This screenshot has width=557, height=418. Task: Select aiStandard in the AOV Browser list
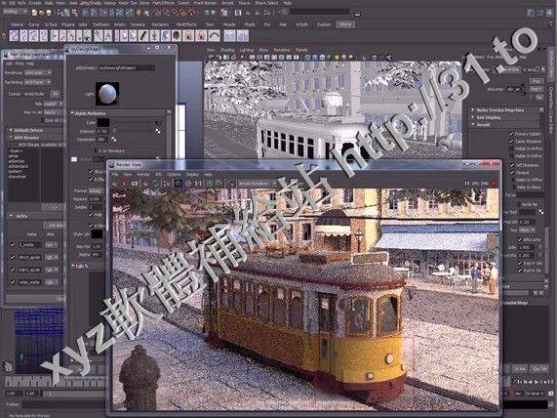pyautogui.click(x=19, y=166)
